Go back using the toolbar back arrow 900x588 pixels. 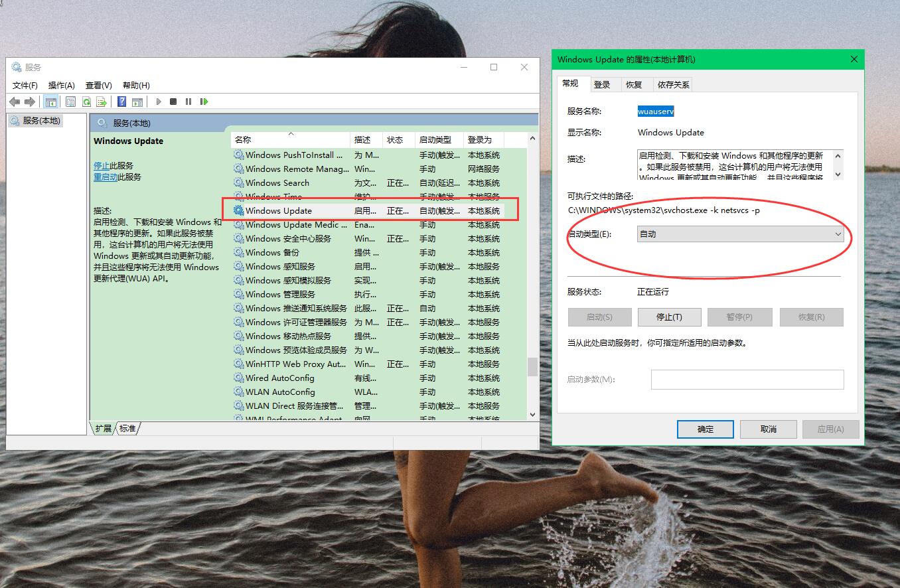point(15,102)
